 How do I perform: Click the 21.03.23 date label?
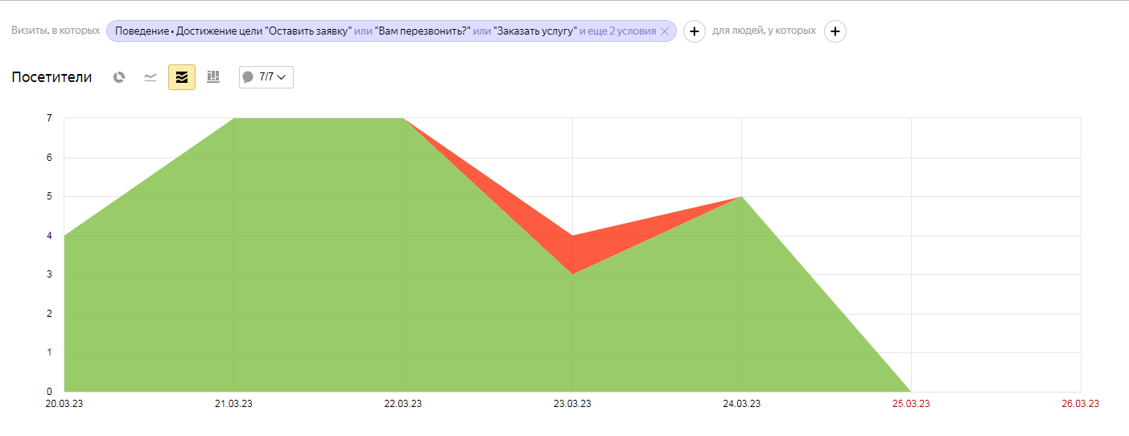pyautogui.click(x=233, y=404)
